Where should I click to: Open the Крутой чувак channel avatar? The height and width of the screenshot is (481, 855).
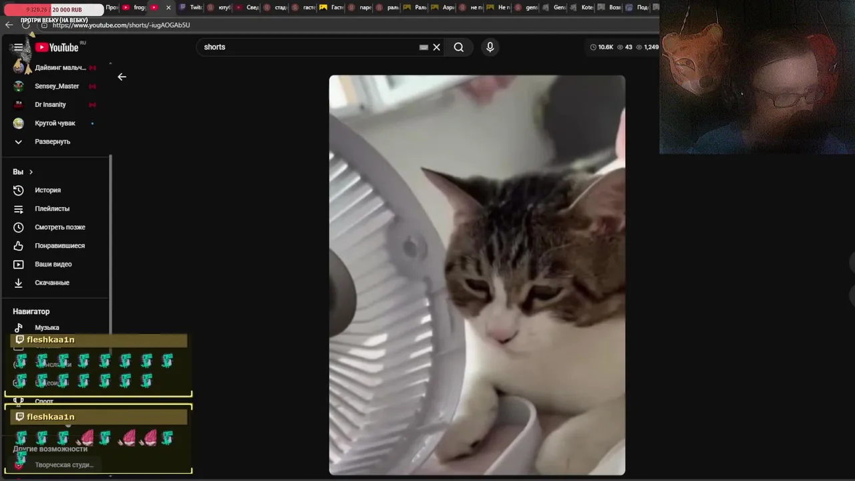(x=19, y=123)
